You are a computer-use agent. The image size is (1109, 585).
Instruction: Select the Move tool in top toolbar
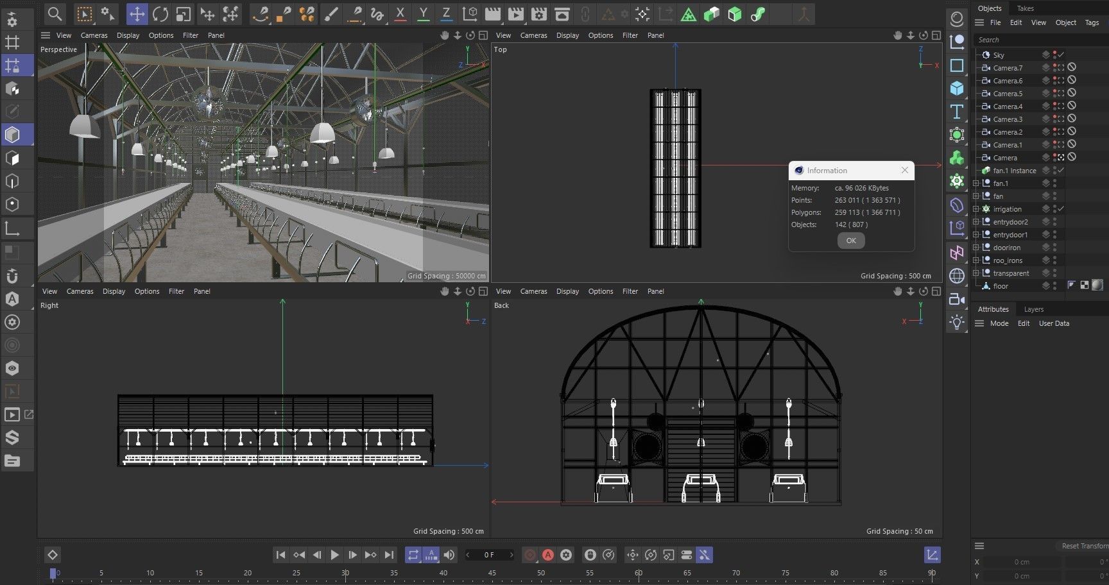point(137,13)
